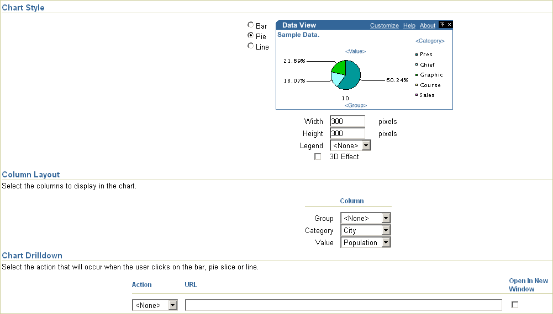The height and width of the screenshot is (314, 553).
Task: Click the 60.24% chart label
Action: click(397, 80)
